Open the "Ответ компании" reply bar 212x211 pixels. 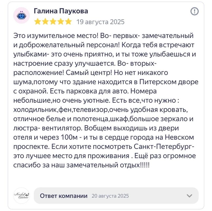(116, 196)
